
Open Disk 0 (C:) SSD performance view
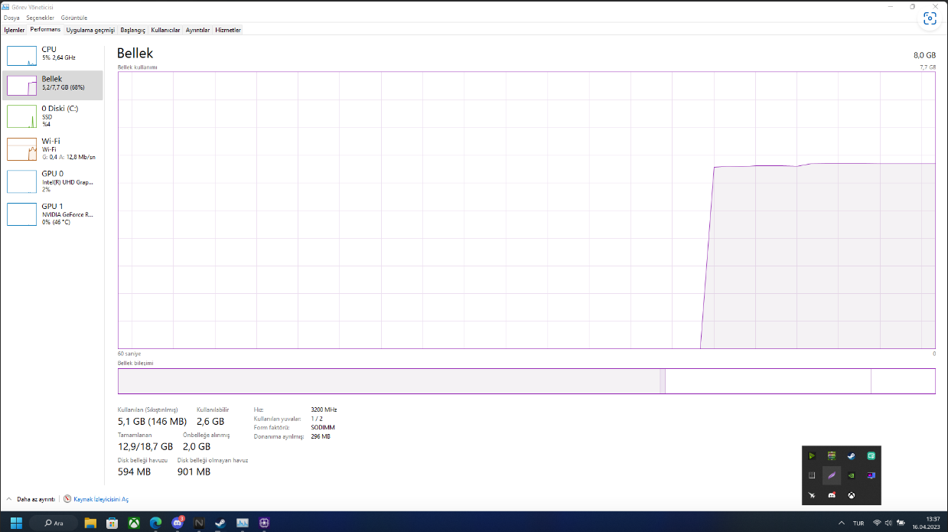pos(53,116)
